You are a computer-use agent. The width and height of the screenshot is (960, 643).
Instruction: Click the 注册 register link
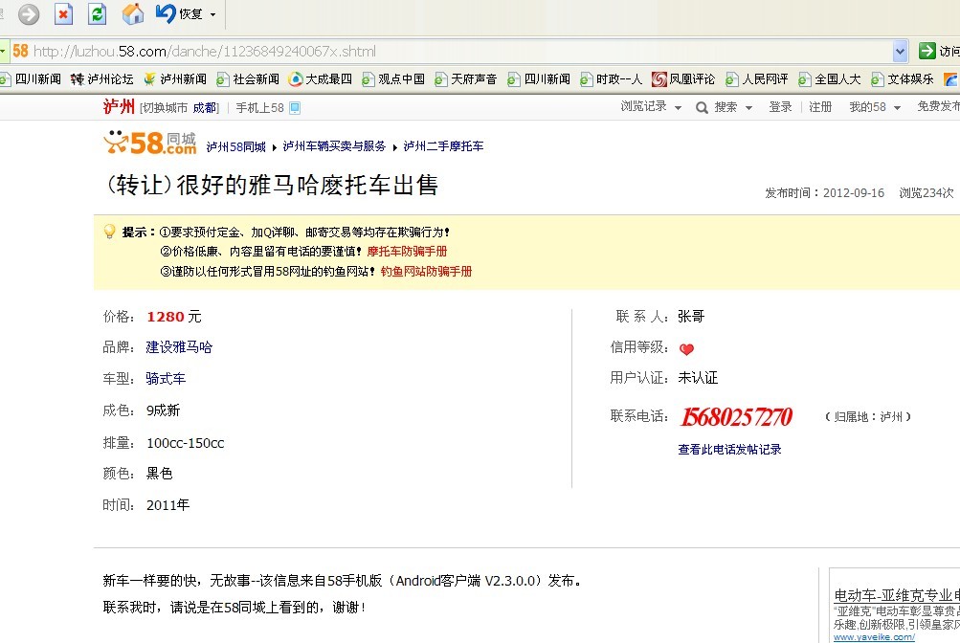tap(820, 107)
